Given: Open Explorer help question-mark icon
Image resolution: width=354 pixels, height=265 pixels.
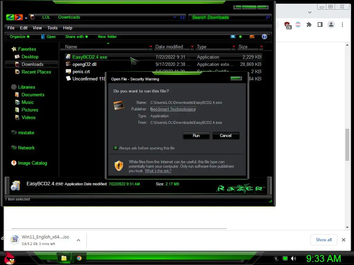Looking at the screenshot, I should click(x=264, y=37).
